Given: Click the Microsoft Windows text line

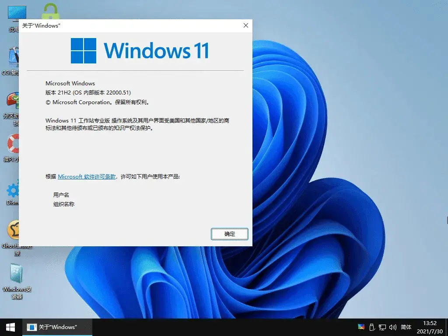Looking at the screenshot, I should [x=70, y=84].
